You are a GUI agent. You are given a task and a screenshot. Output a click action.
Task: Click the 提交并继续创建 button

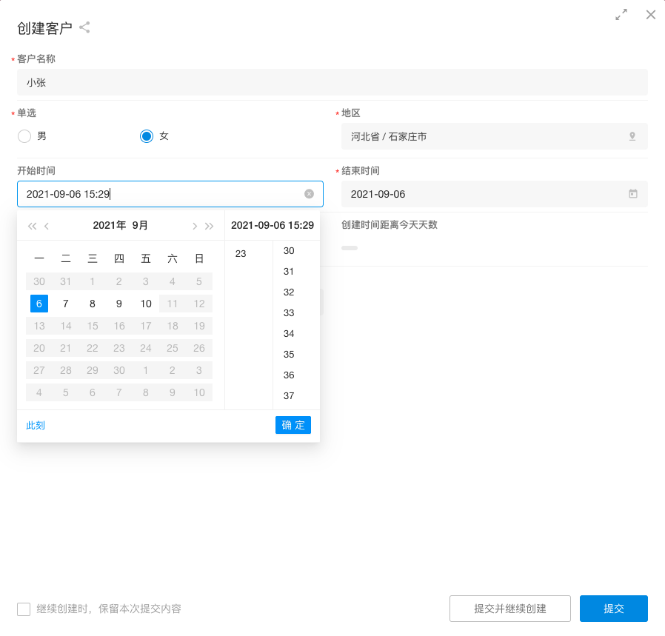coord(509,609)
